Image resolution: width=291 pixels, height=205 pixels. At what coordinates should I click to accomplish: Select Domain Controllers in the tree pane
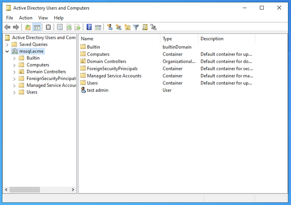[x=46, y=71]
